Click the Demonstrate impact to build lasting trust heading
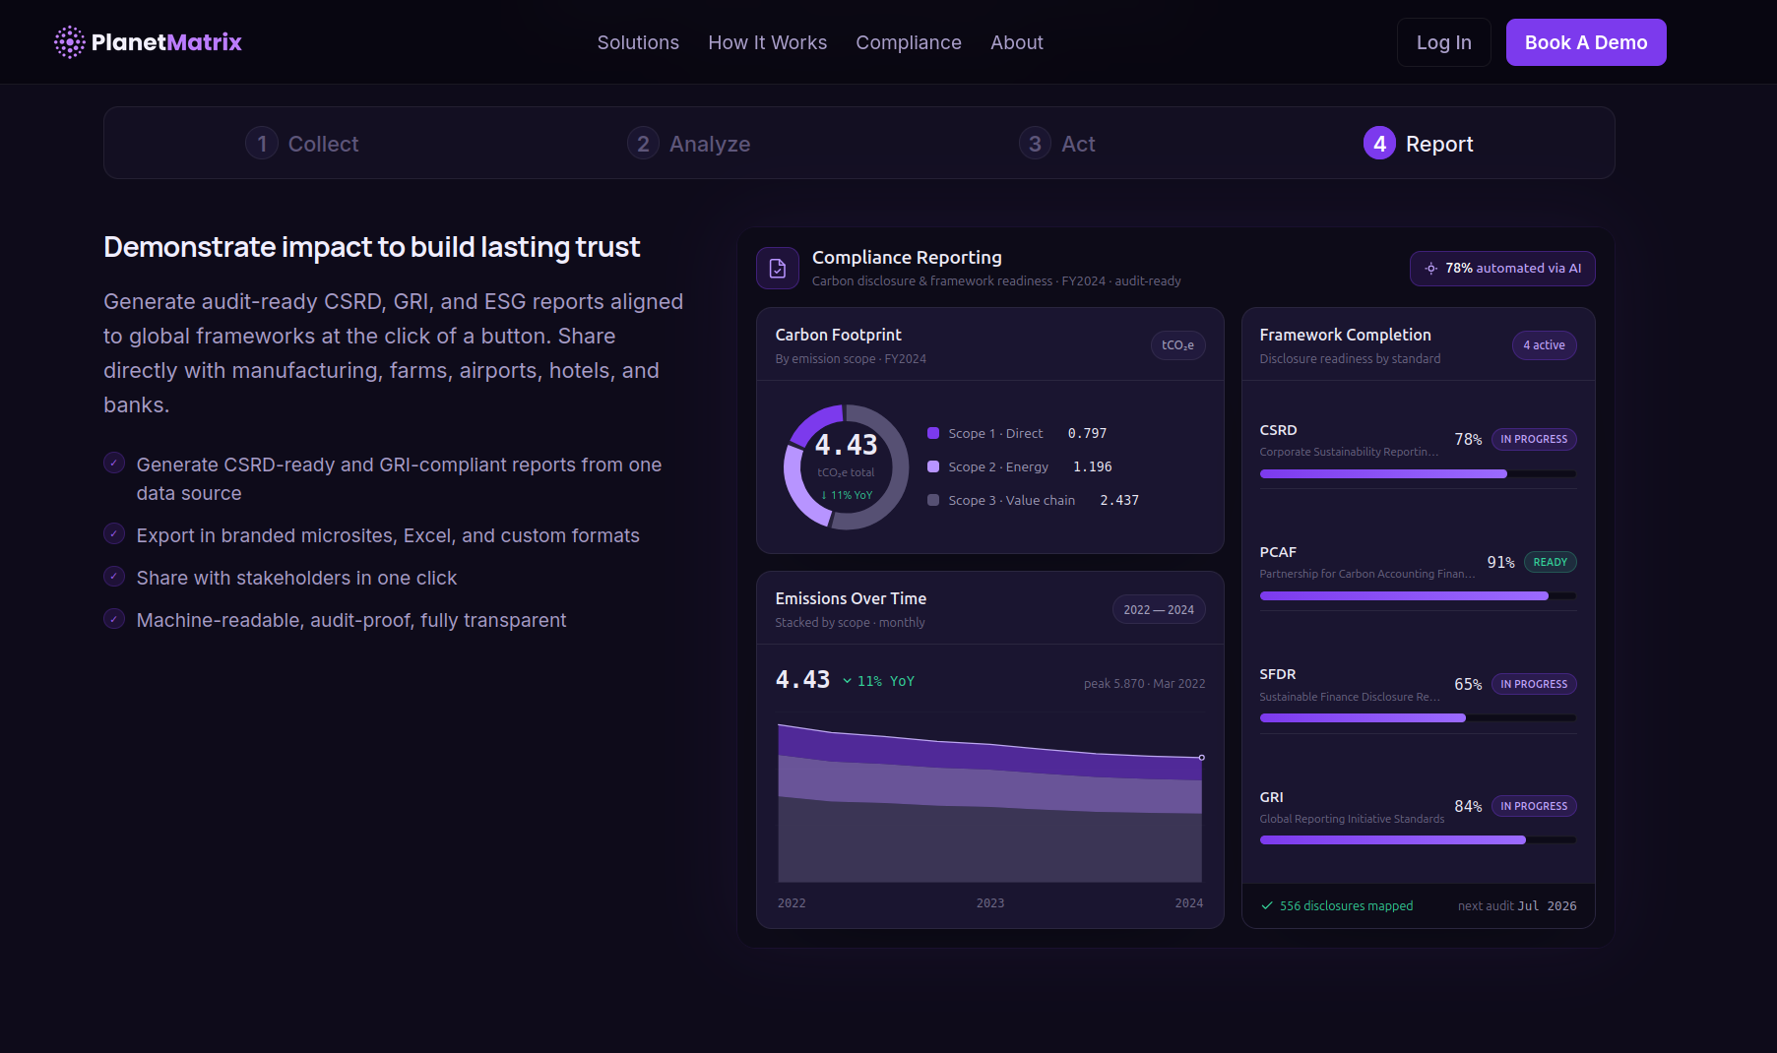This screenshot has width=1777, height=1053. tap(372, 247)
